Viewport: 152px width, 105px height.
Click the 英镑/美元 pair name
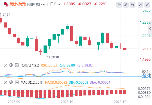point(17,4)
